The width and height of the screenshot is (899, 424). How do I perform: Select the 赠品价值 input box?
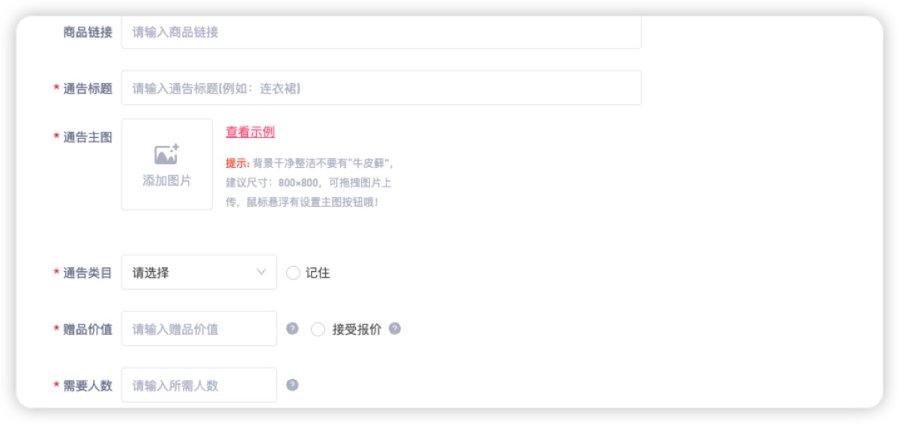tap(199, 329)
